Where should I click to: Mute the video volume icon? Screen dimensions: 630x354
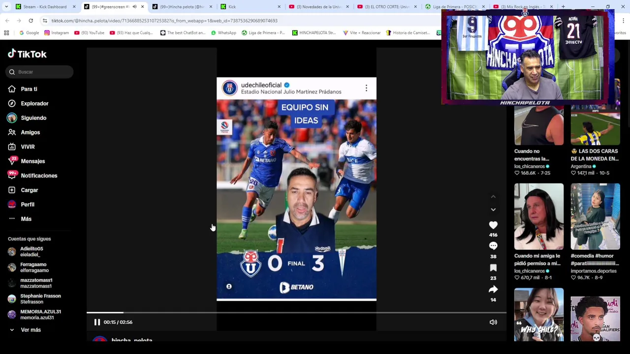click(x=493, y=322)
